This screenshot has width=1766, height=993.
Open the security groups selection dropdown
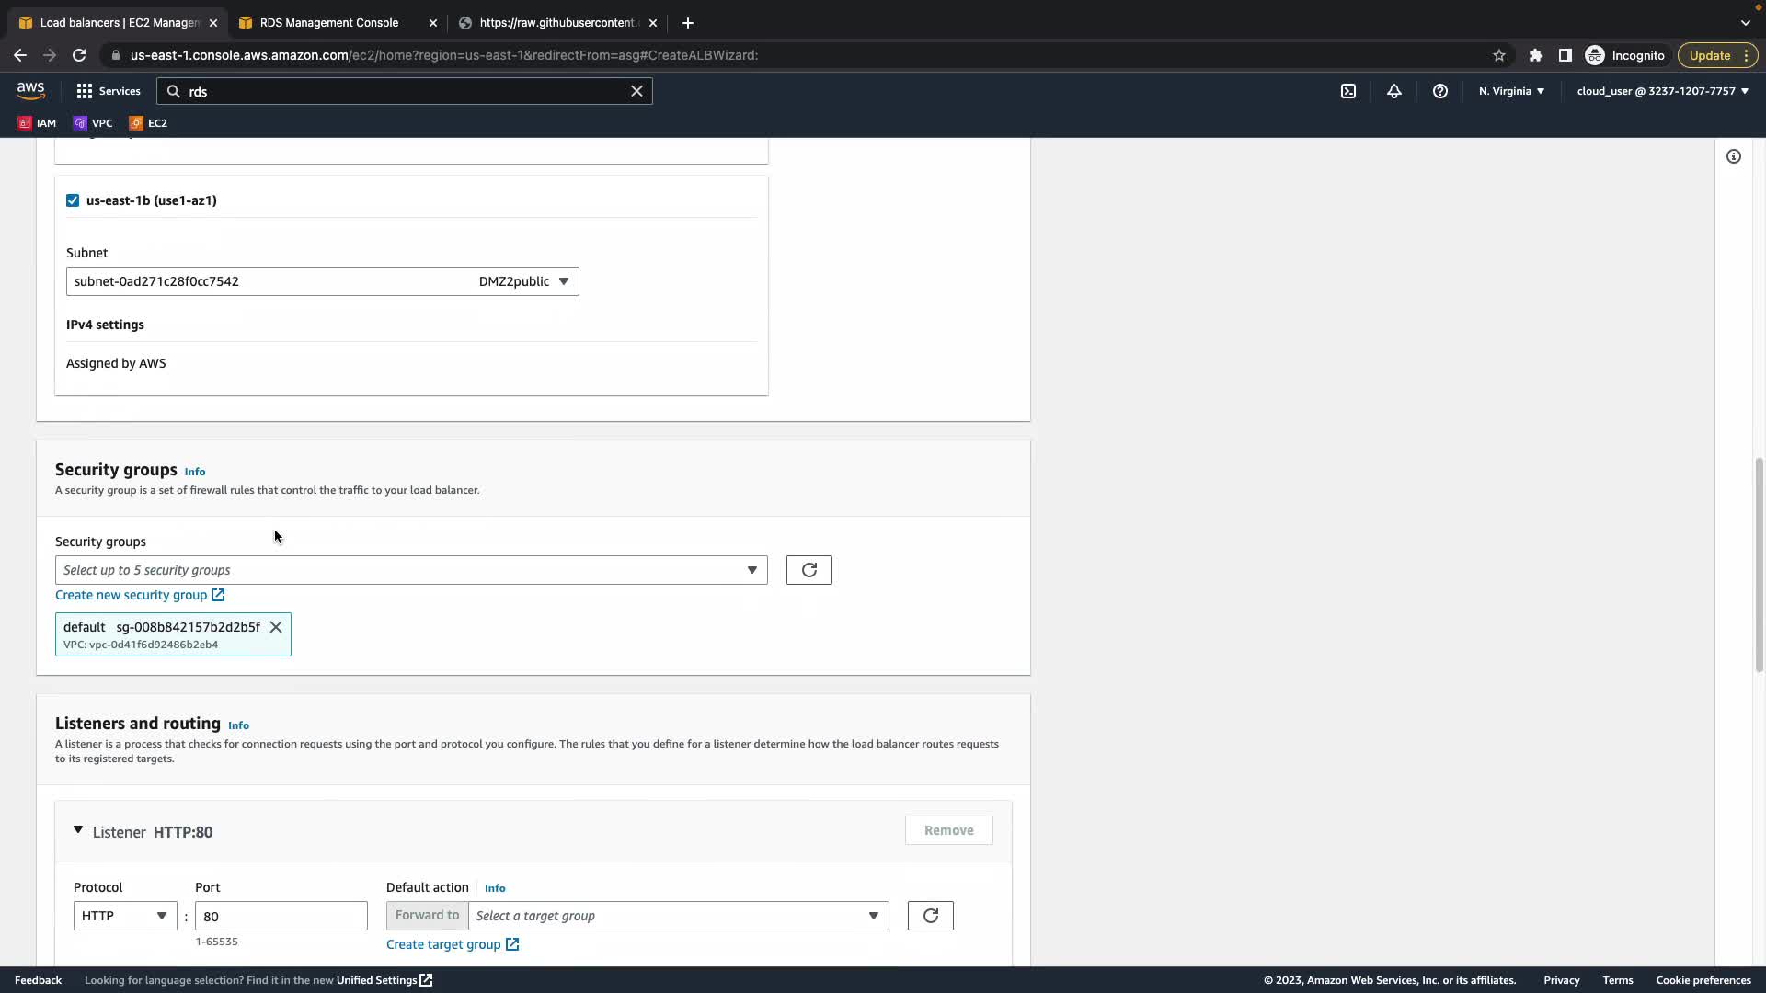point(411,570)
